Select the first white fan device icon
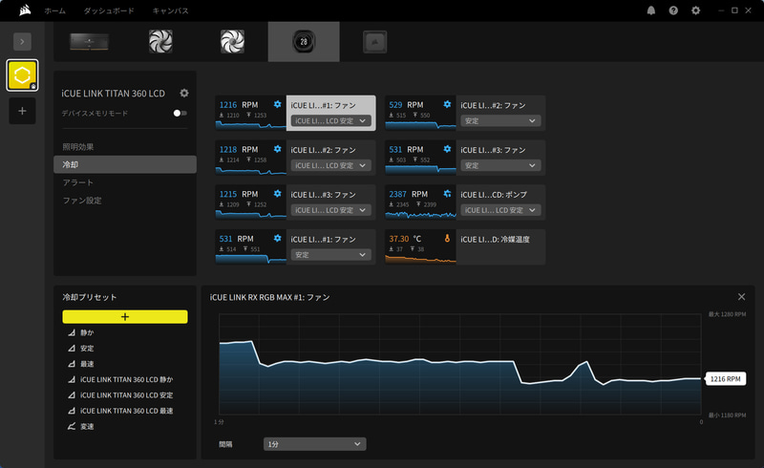The image size is (764, 468). click(160, 41)
